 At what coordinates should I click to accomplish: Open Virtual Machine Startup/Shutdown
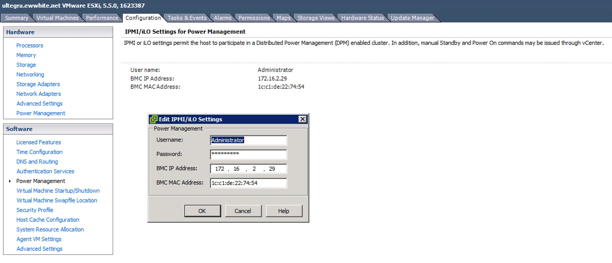(x=58, y=191)
